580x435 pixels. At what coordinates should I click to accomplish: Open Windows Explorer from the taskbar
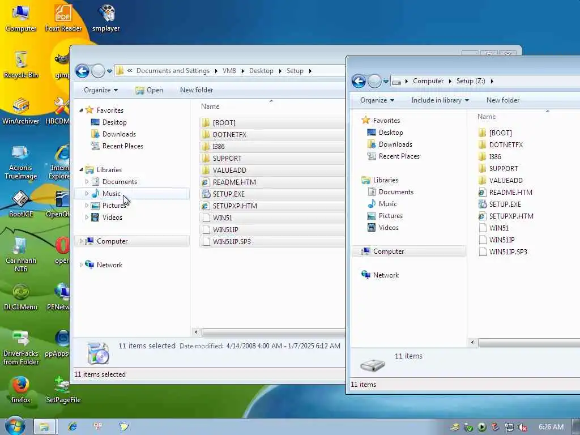[x=44, y=427]
